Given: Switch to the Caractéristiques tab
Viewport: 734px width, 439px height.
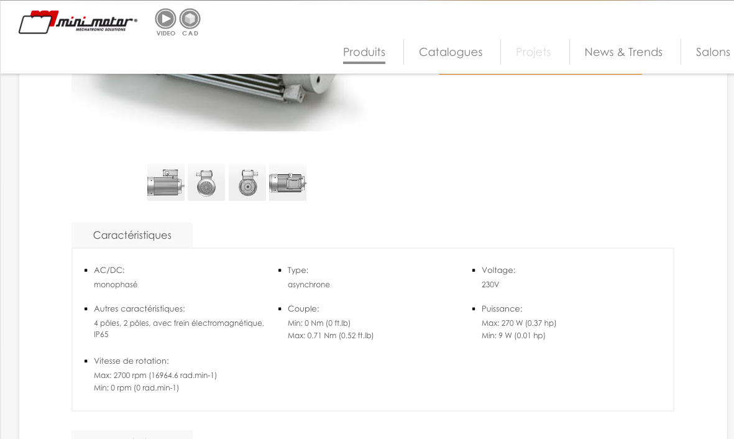Looking at the screenshot, I should (132, 235).
